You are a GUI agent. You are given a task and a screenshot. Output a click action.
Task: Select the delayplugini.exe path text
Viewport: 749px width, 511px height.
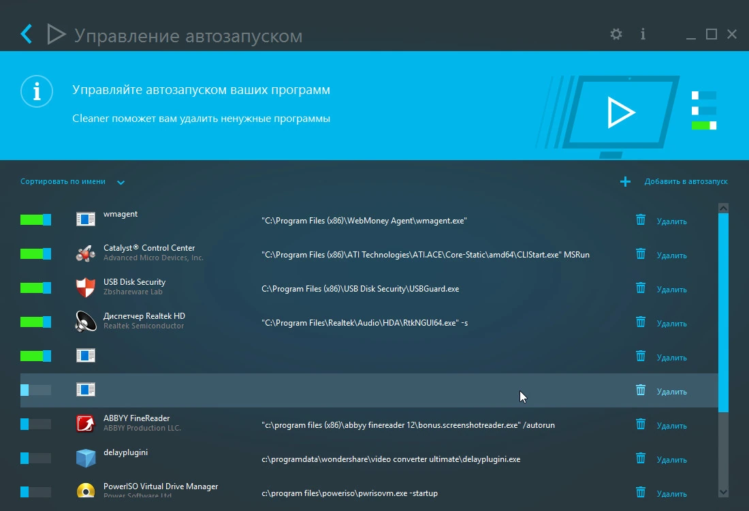pos(391,459)
